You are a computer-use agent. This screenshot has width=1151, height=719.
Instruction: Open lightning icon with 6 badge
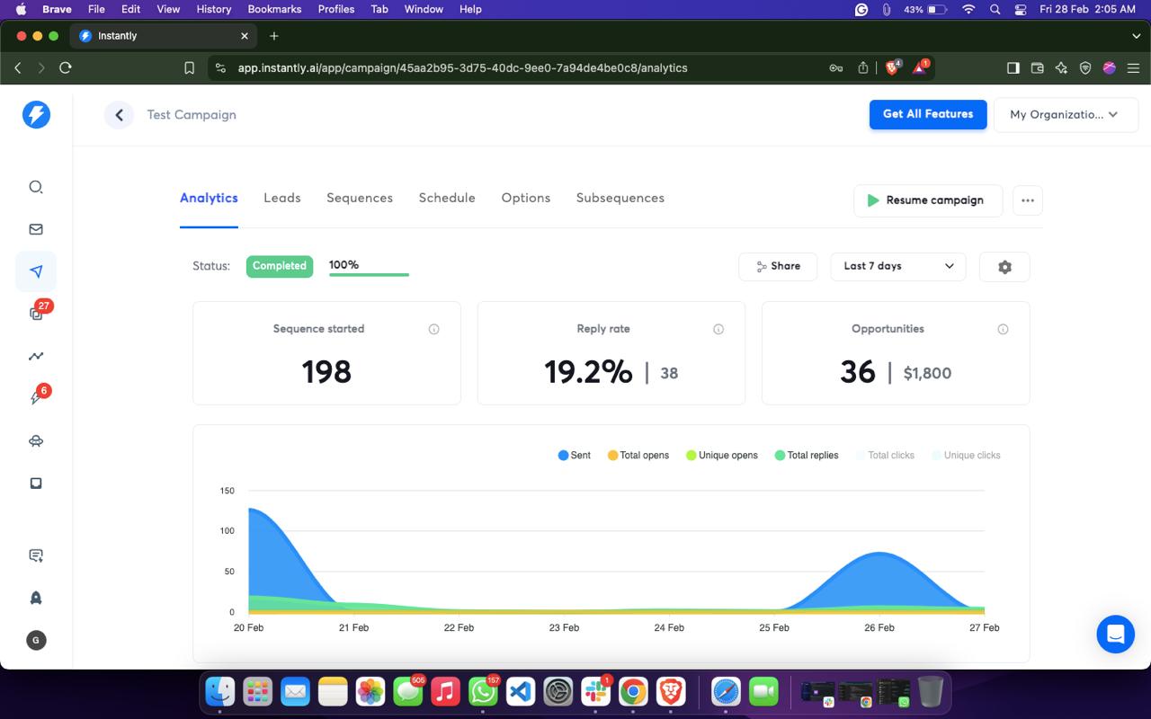(38, 396)
